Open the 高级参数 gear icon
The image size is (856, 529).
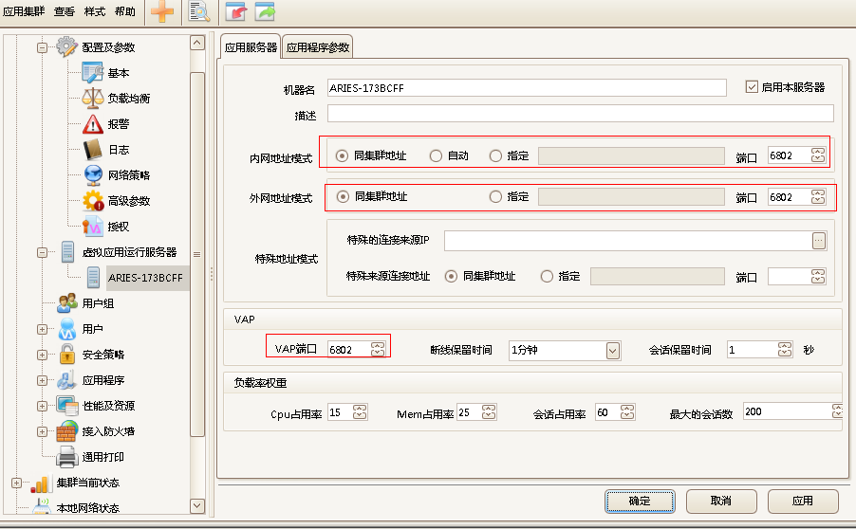point(93,201)
